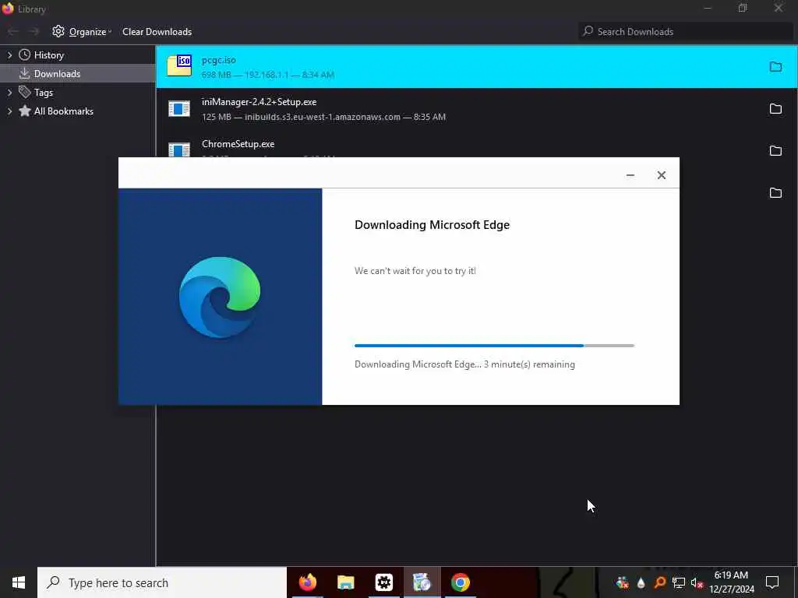Click the muted speaker tray icon
798x598 pixels.
[x=697, y=582]
